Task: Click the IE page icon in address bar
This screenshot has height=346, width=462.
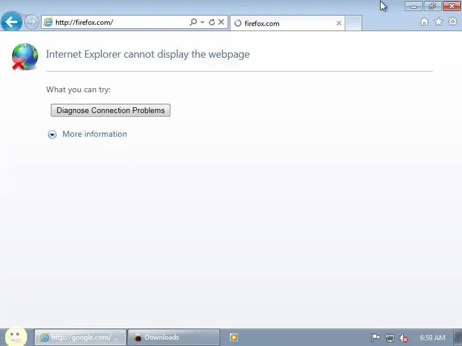Action: pos(48,22)
